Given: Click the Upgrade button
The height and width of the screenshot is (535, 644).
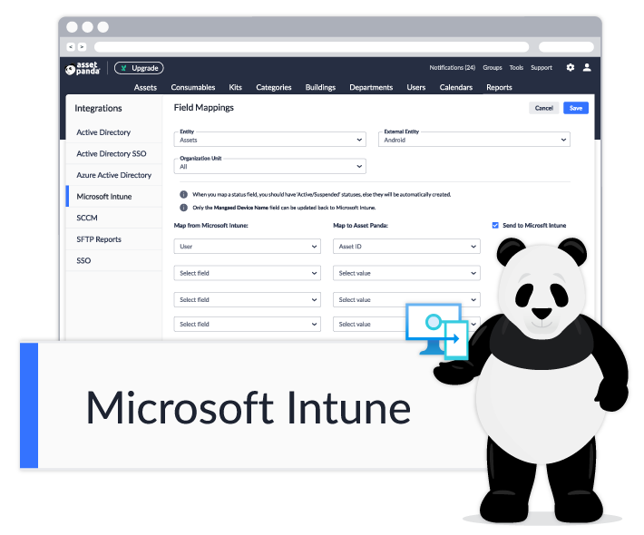Looking at the screenshot, I should click(139, 68).
